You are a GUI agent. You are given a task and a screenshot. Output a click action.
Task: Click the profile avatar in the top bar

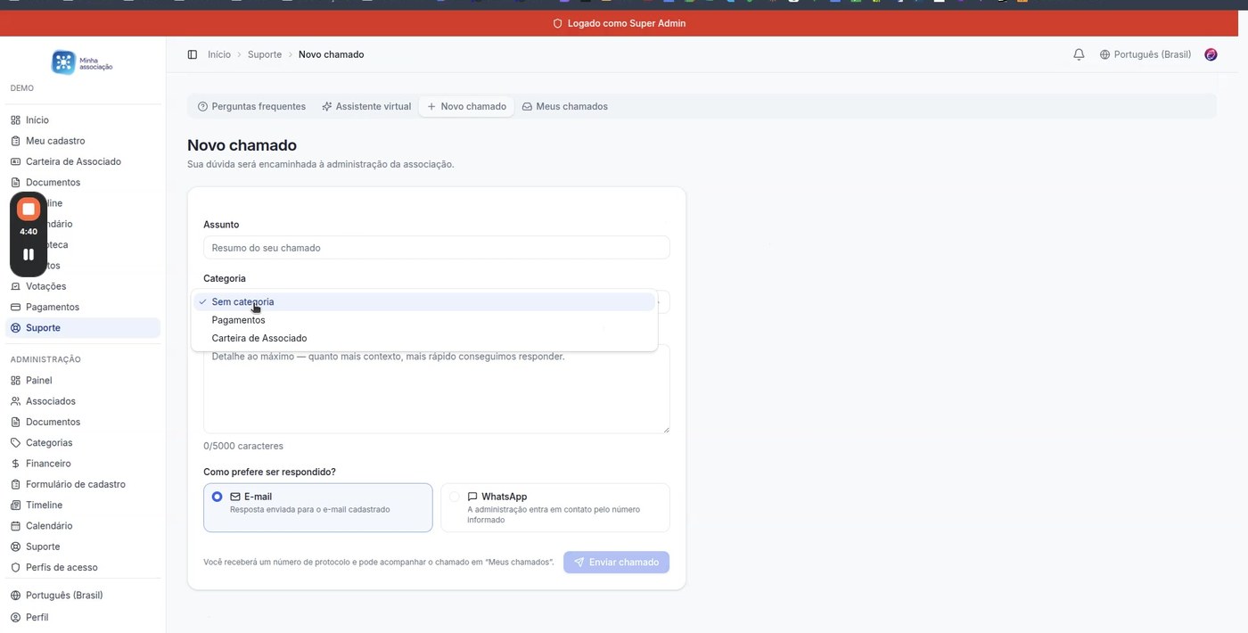click(x=1211, y=54)
